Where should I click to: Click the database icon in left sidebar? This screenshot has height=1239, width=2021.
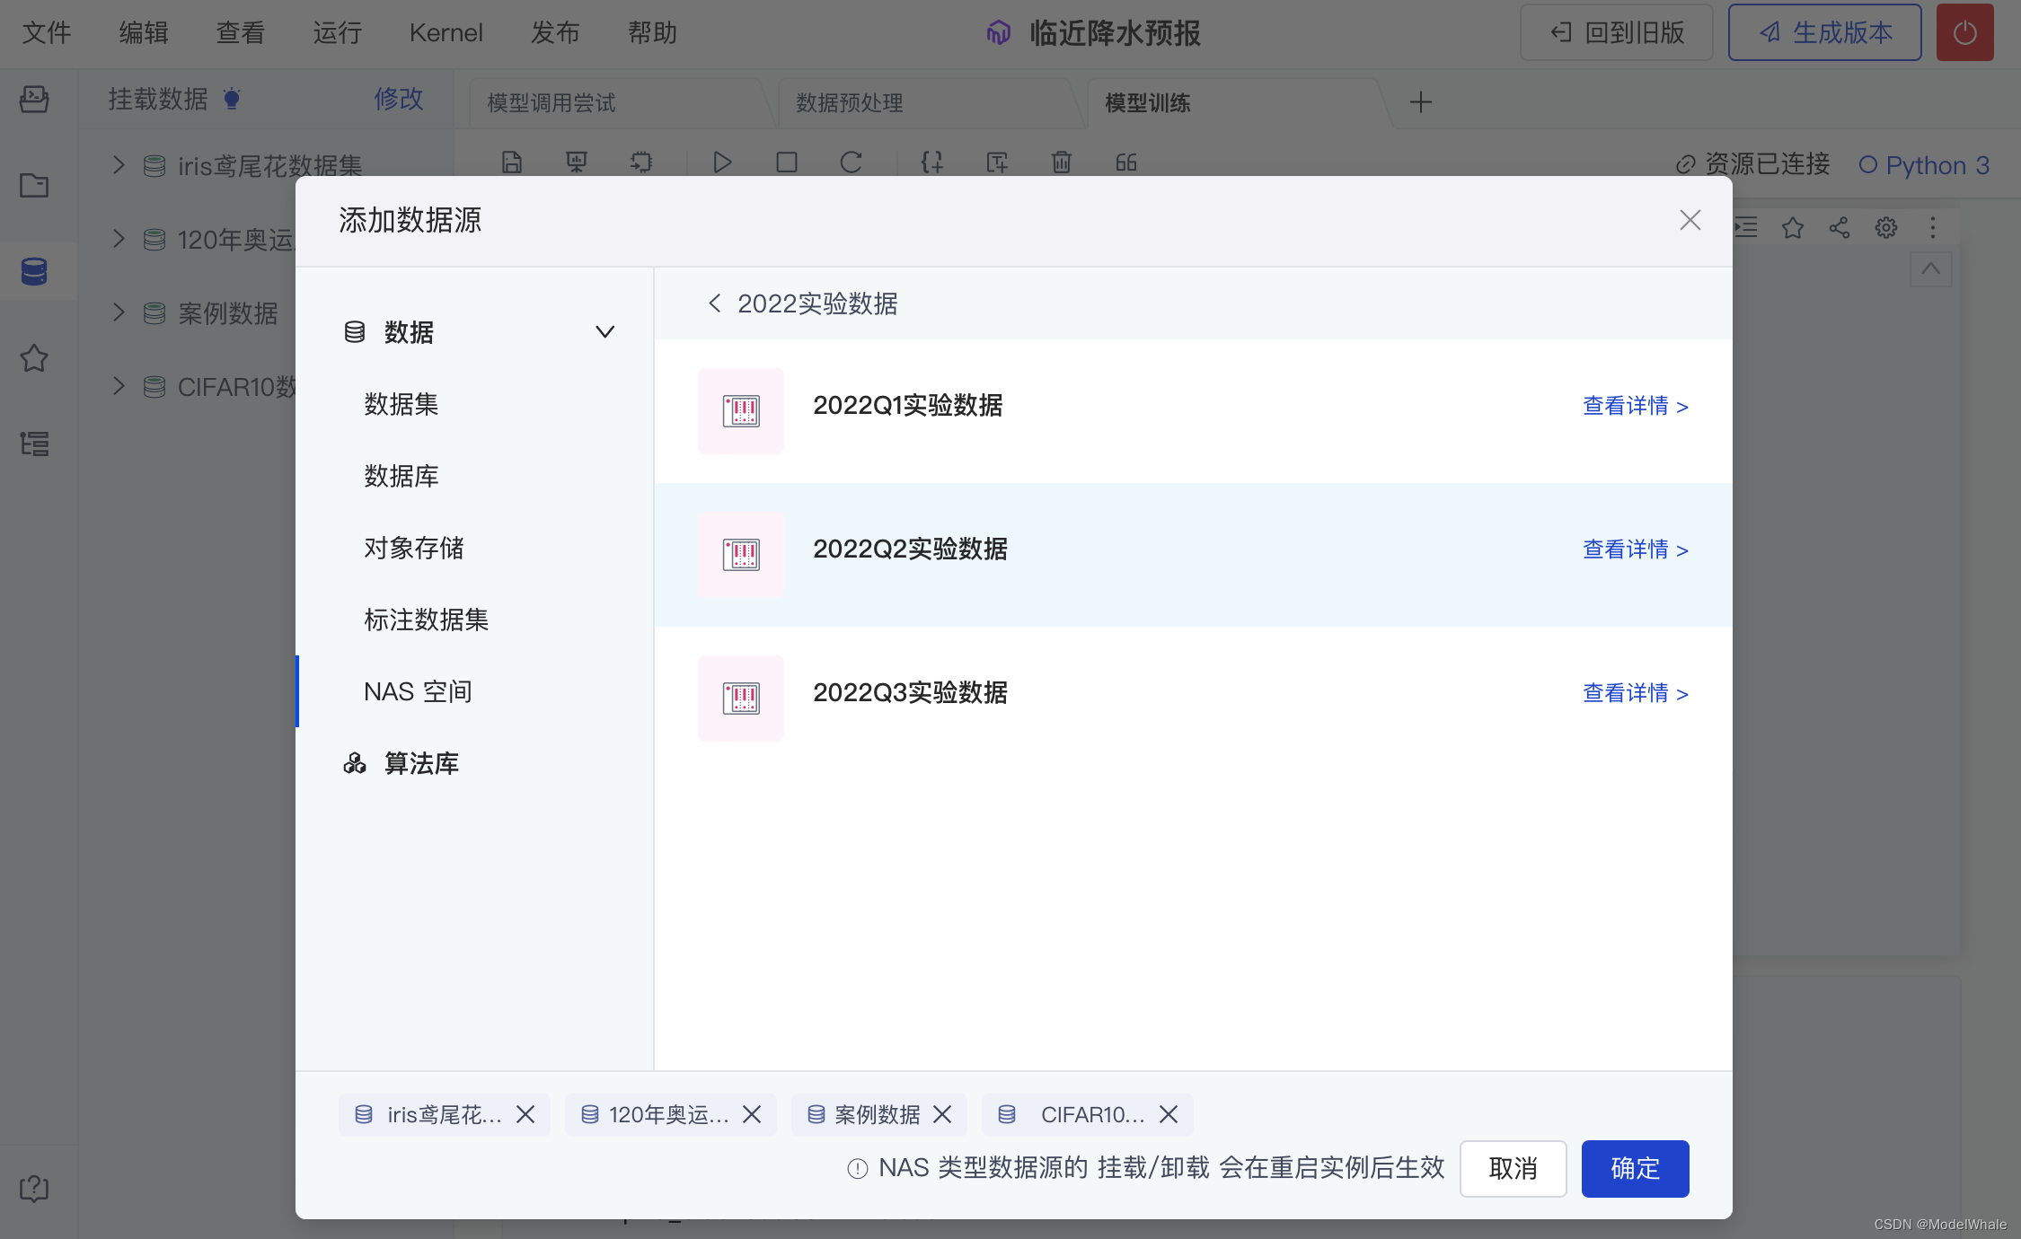[34, 271]
